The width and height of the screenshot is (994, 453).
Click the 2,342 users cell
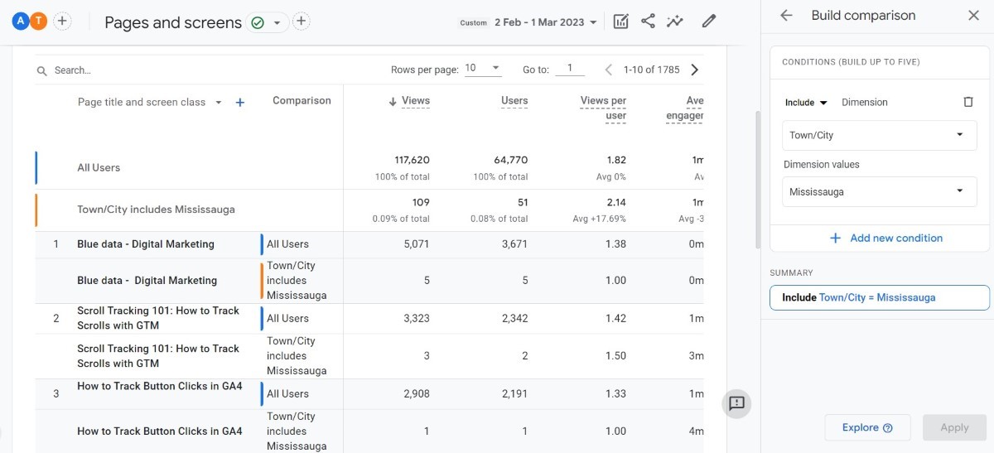coord(514,318)
